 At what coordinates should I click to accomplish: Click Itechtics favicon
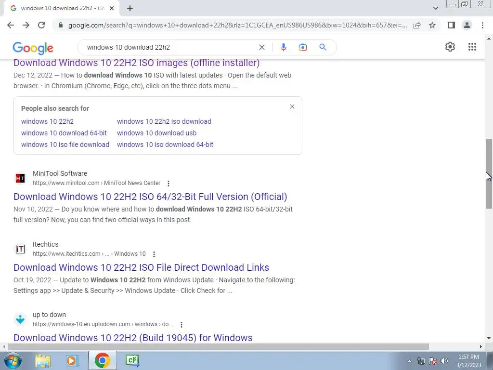click(20, 249)
